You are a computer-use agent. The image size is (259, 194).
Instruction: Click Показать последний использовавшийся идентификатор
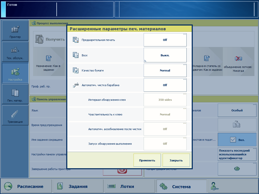point(237,154)
